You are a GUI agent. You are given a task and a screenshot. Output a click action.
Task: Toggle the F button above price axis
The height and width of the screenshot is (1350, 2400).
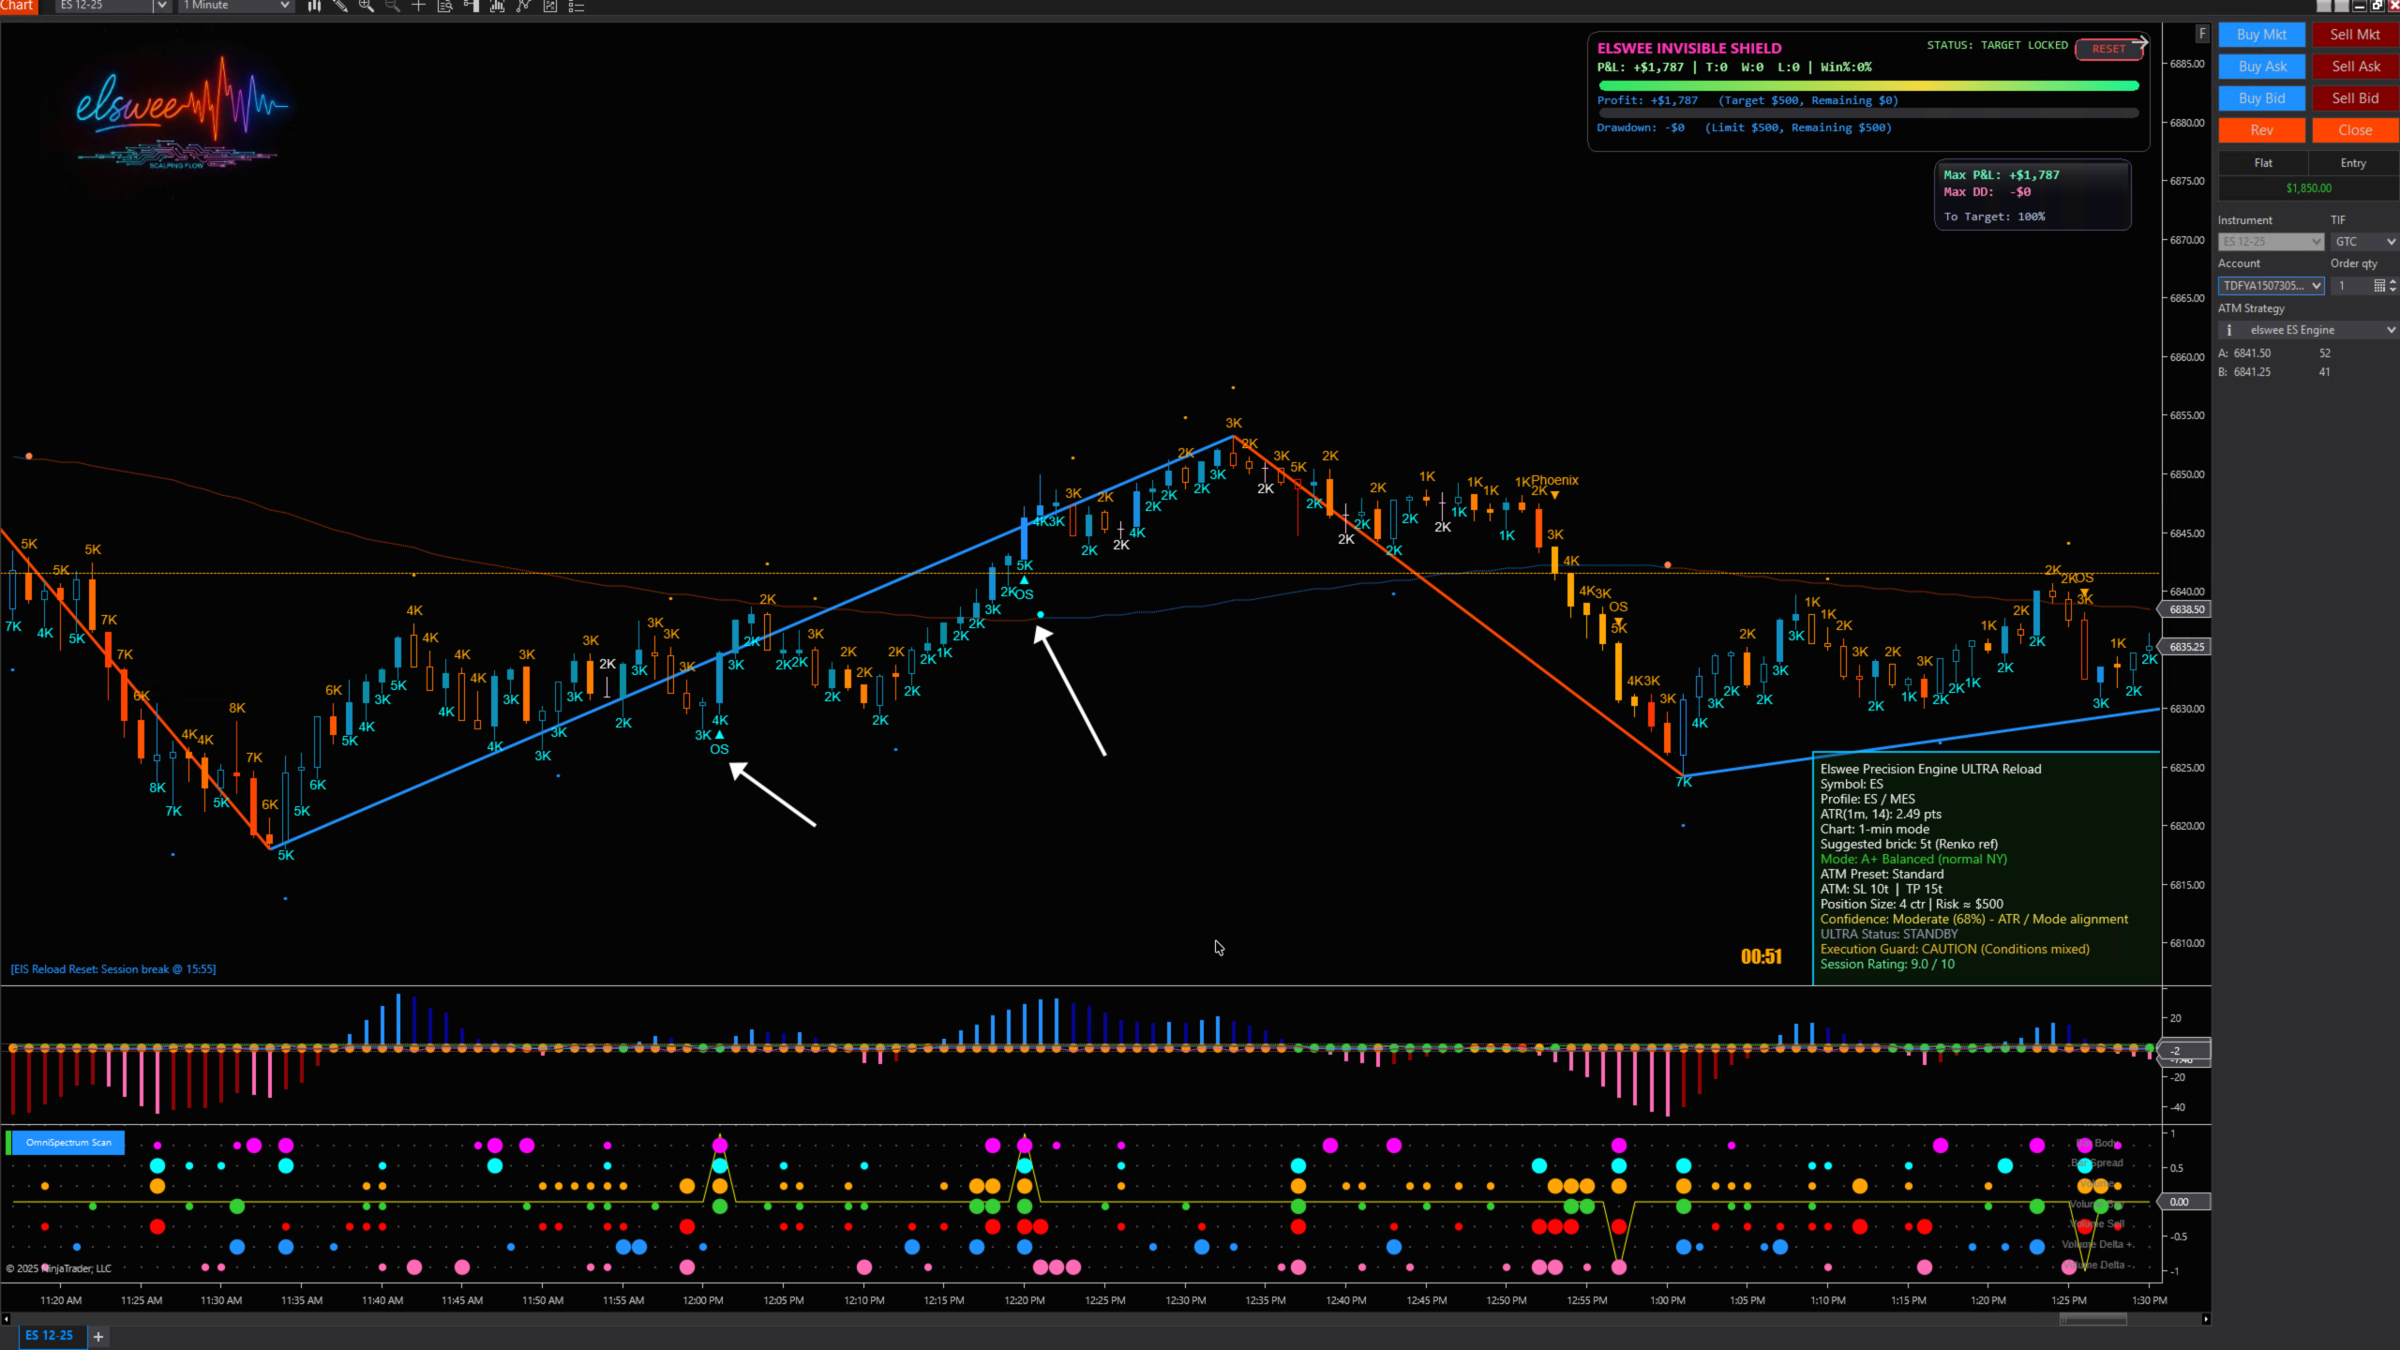(2202, 34)
